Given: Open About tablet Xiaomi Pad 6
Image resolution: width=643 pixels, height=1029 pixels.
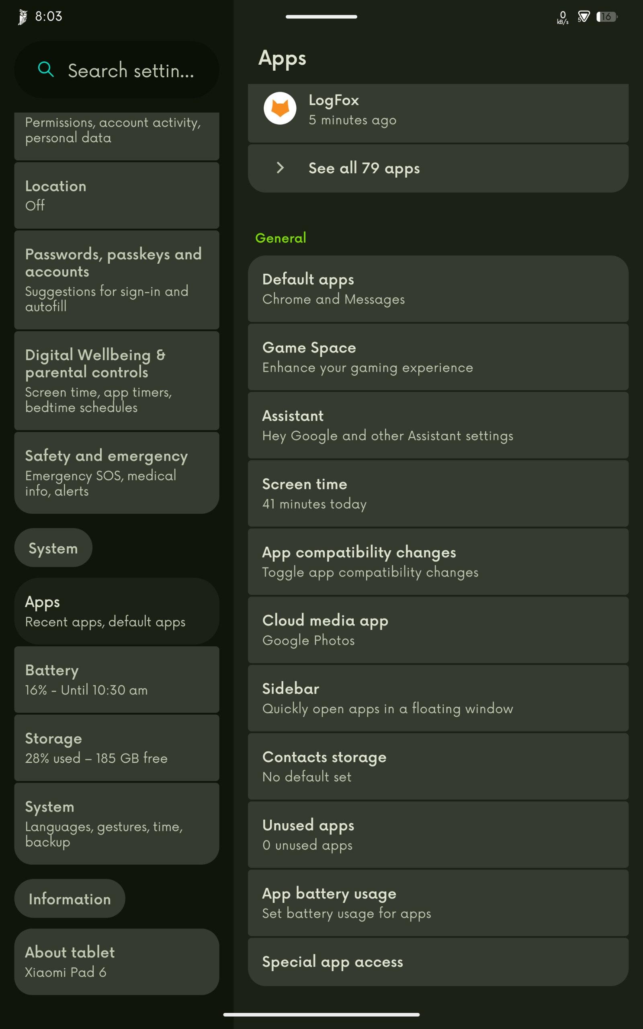Looking at the screenshot, I should (x=117, y=962).
